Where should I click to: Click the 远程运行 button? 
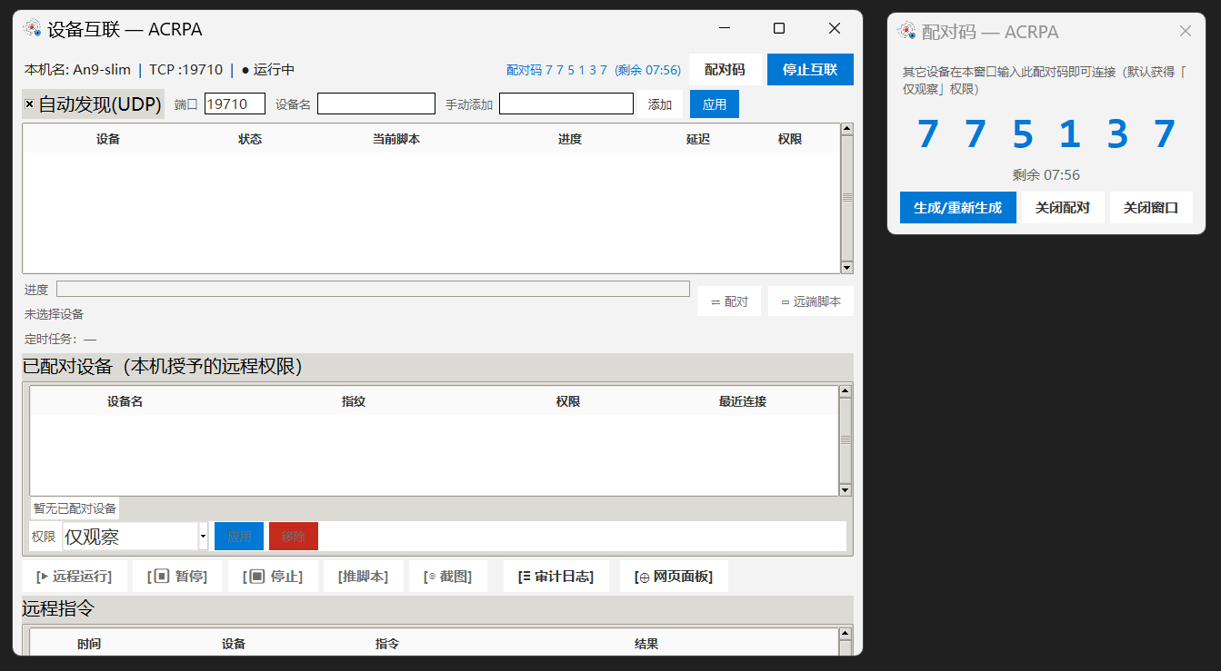75,577
